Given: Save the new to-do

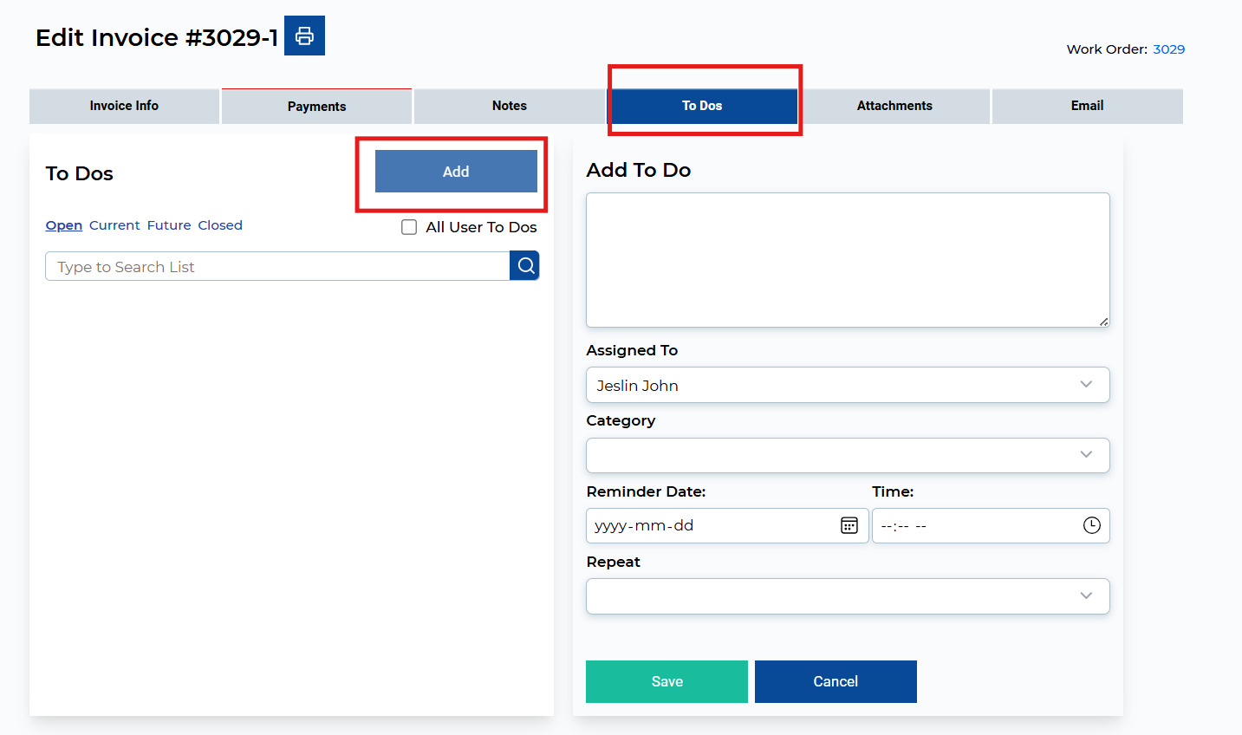Looking at the screenshot, I should tap(667, 681).
